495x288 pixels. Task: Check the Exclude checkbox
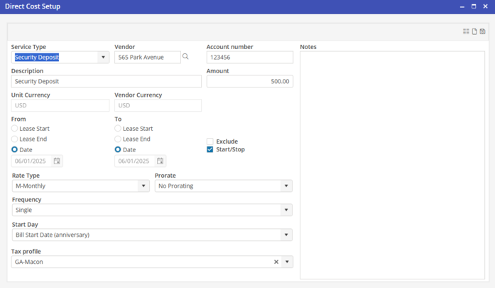210,142
